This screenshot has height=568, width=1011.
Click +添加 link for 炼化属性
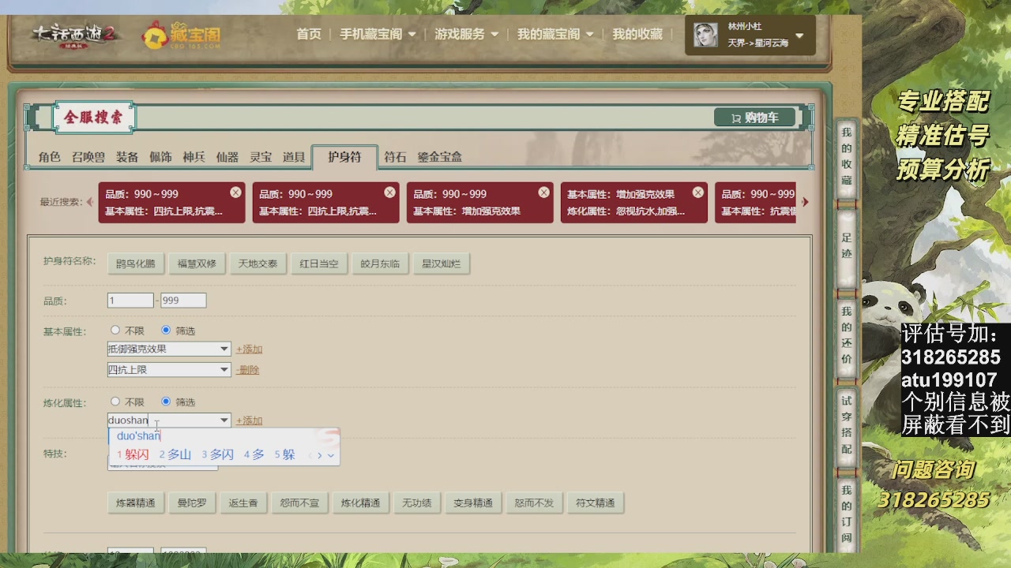point(249,421)
